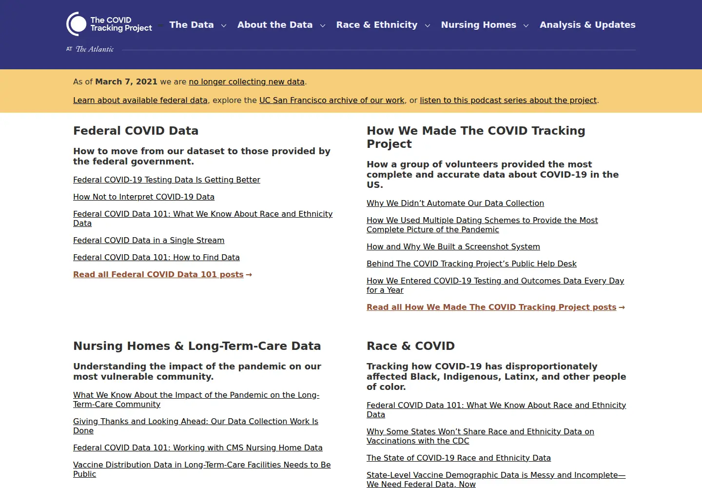
Task: Open 'Learn about available federal data' link
Action: tap(140, 101)
